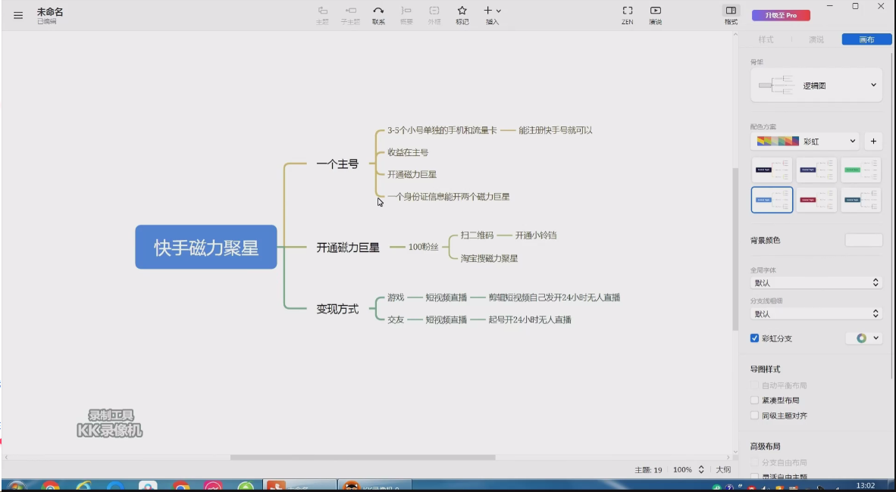
Task: Choose the teal theme thumbnail
Action: [860, 200]
